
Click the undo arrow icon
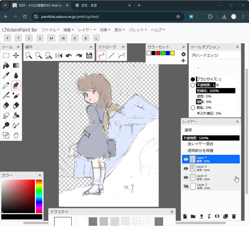click(69, 56)
